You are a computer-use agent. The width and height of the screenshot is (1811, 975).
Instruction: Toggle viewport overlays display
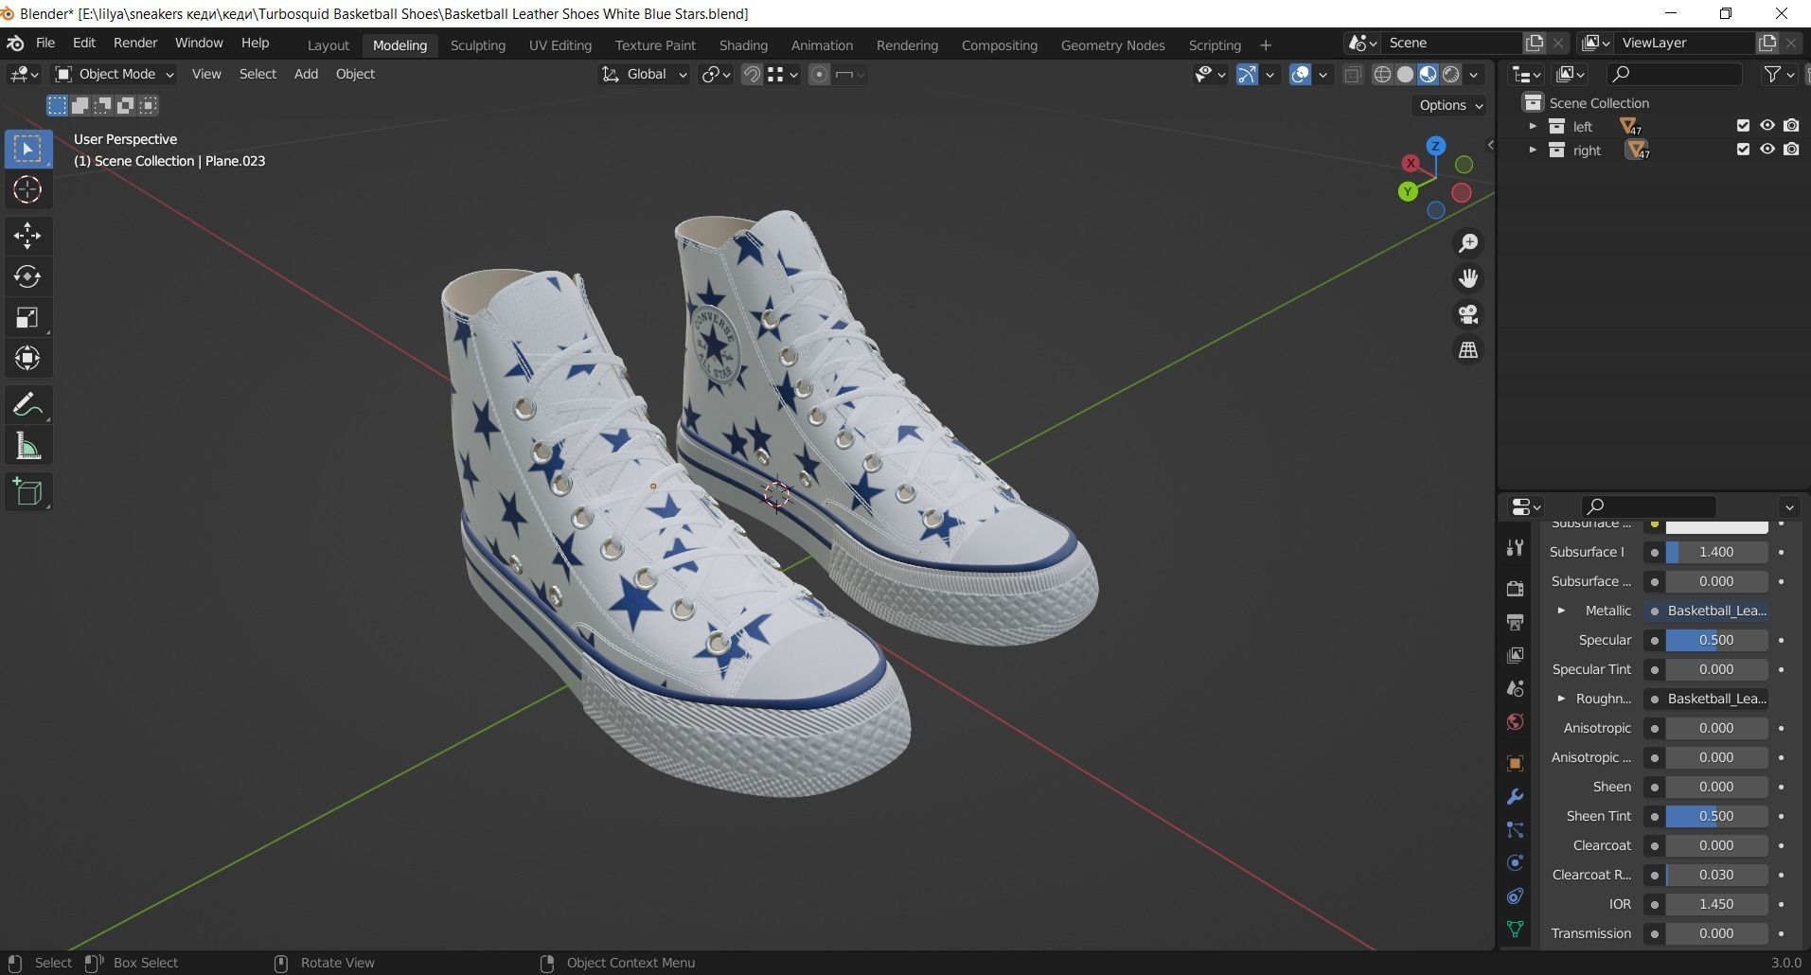click(x=1300, y=74)
